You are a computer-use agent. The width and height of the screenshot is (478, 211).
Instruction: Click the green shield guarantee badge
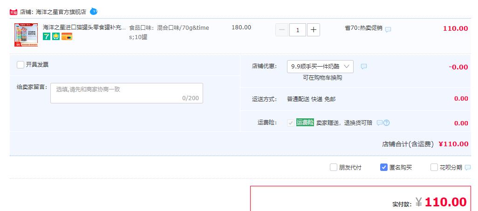point(56,37)
